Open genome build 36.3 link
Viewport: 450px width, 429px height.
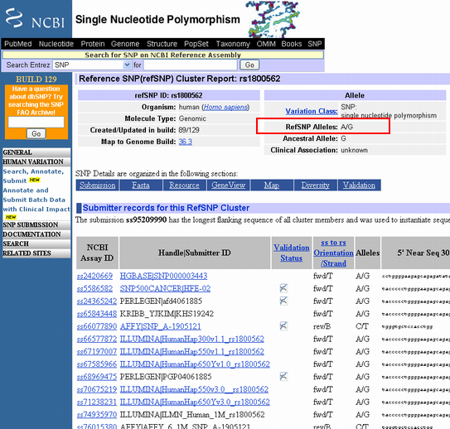point(185,142)
